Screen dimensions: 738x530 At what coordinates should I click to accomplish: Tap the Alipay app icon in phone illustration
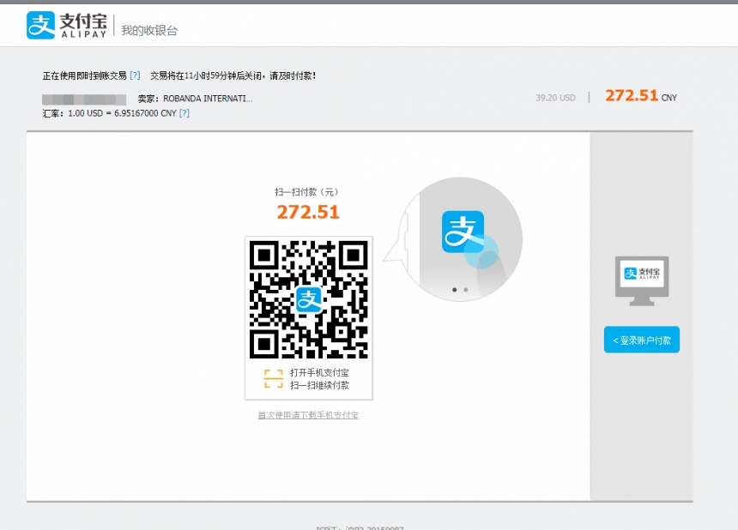tap(463, 232)
